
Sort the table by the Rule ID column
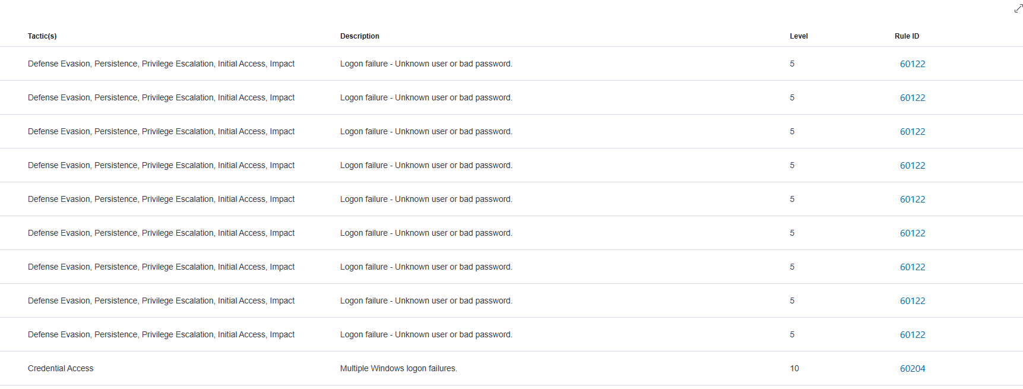pos(907,36)
